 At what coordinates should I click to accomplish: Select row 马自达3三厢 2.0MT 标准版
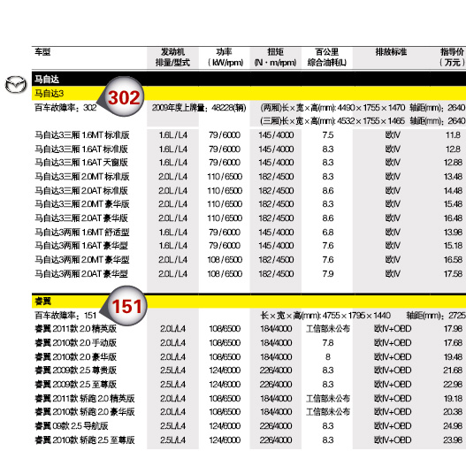(x=248, y=177)
